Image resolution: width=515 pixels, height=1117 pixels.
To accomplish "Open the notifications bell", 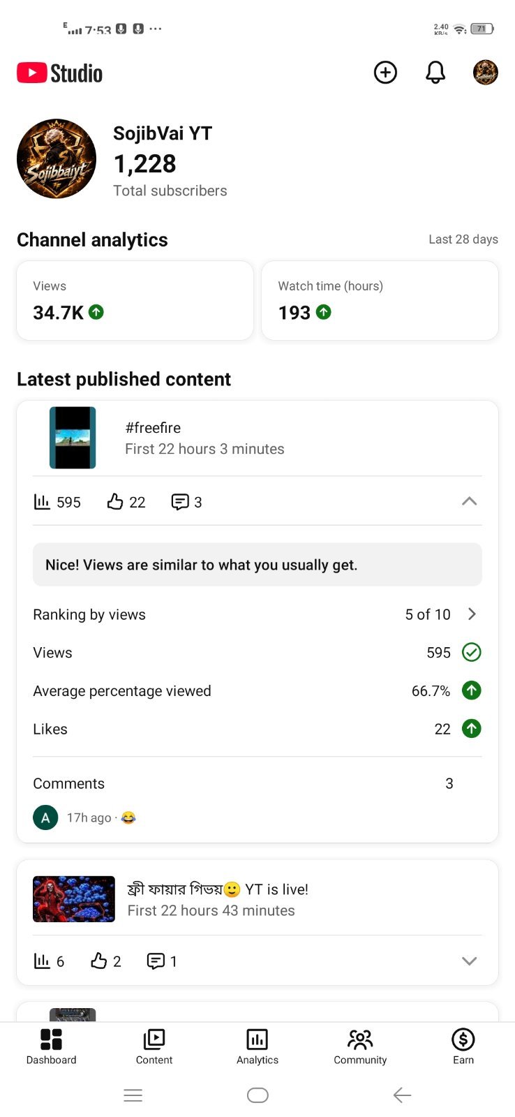I will point(435,73).
